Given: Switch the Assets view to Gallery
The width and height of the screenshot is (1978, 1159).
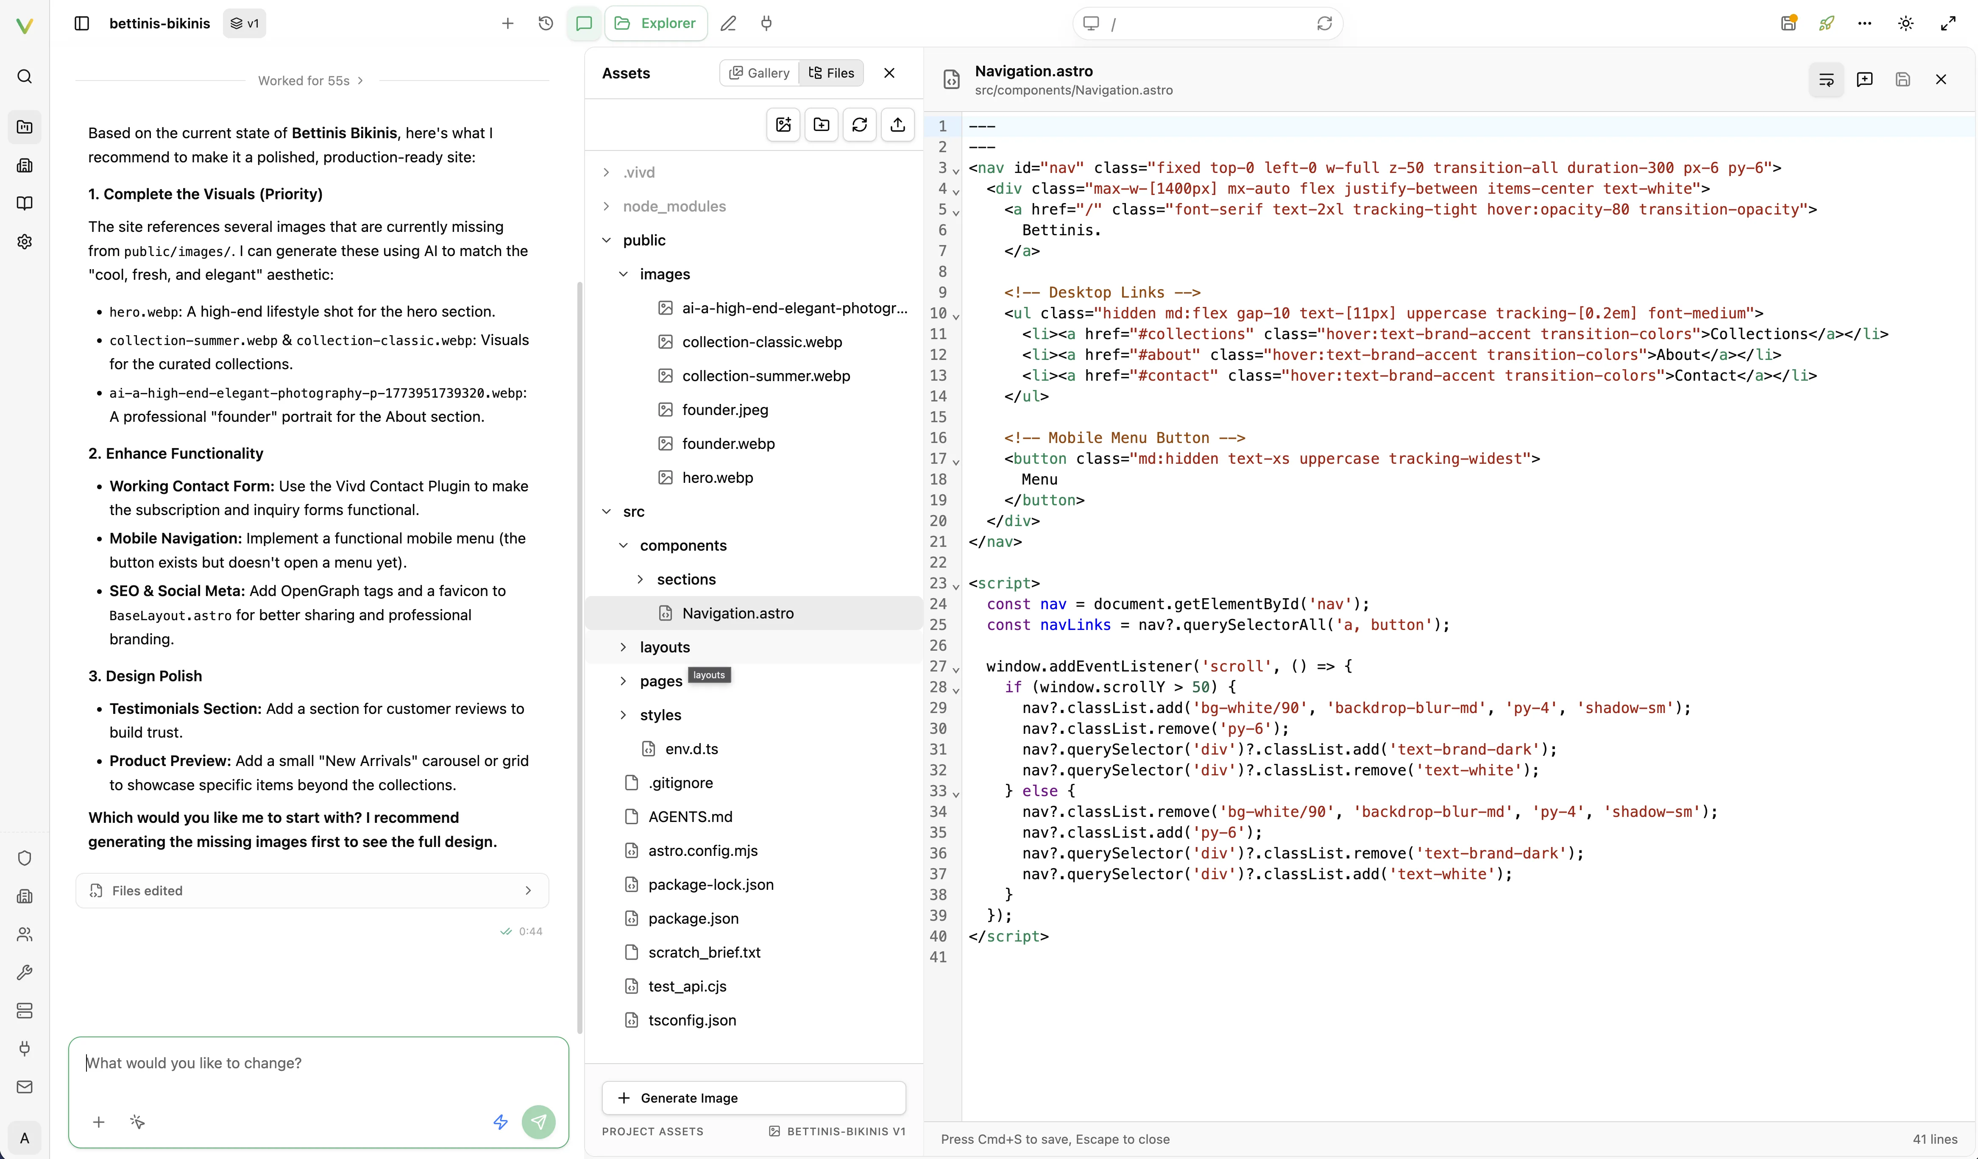Looking at the screenshot, I should click(x=759, y=72).
